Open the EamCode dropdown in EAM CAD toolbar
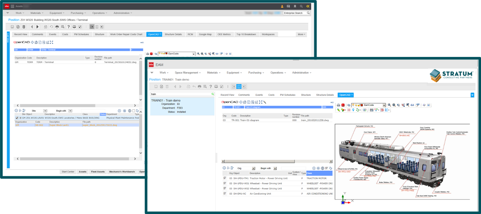 coord(384,105)
